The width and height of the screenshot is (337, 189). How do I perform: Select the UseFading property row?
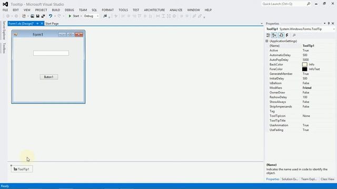tap(300, 130)
